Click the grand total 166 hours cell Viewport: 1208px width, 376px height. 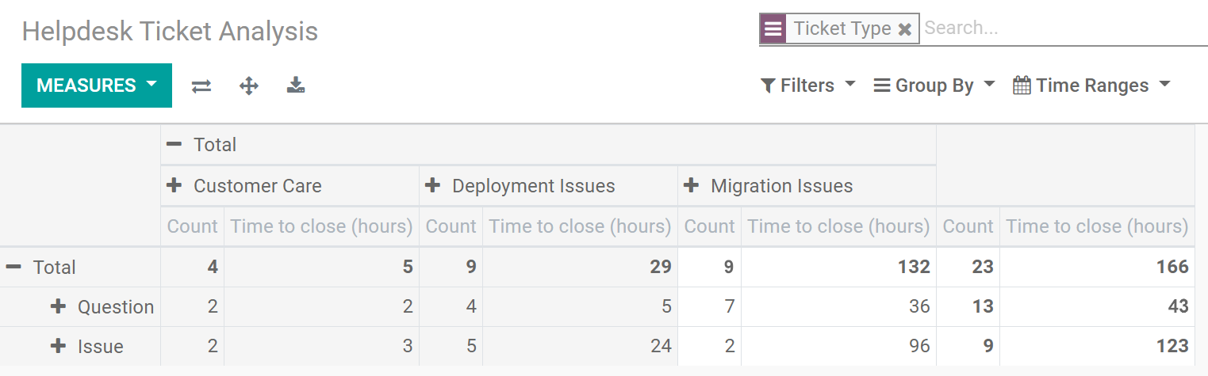[1172, 268]
